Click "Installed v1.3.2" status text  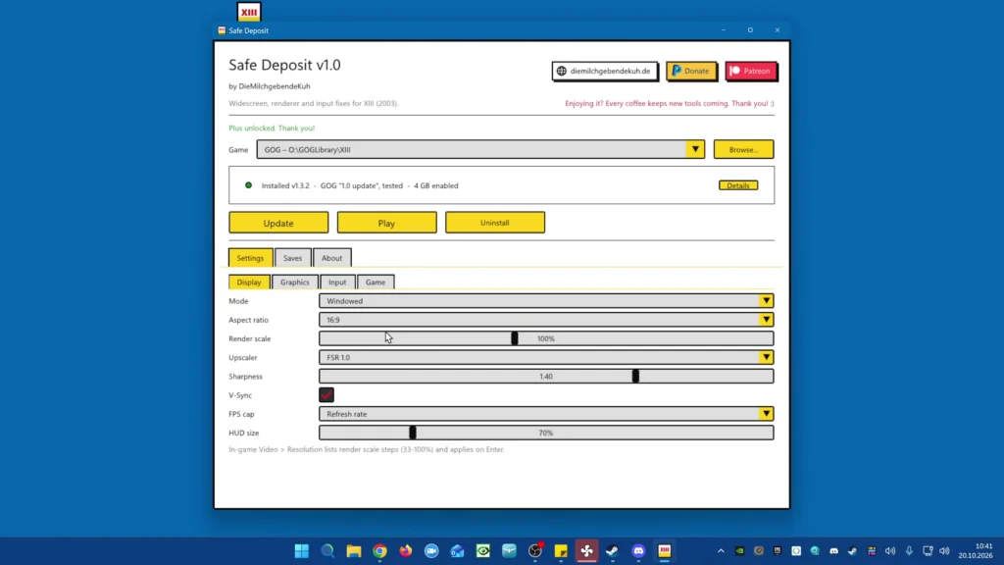[285, 185]
